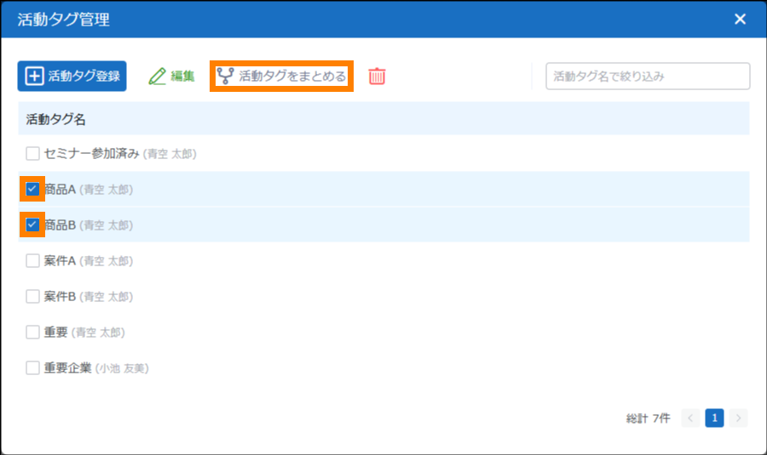767x455 pixels.
Task: Uncheck the 商品A checkbox
Action: tap(32, 189)
